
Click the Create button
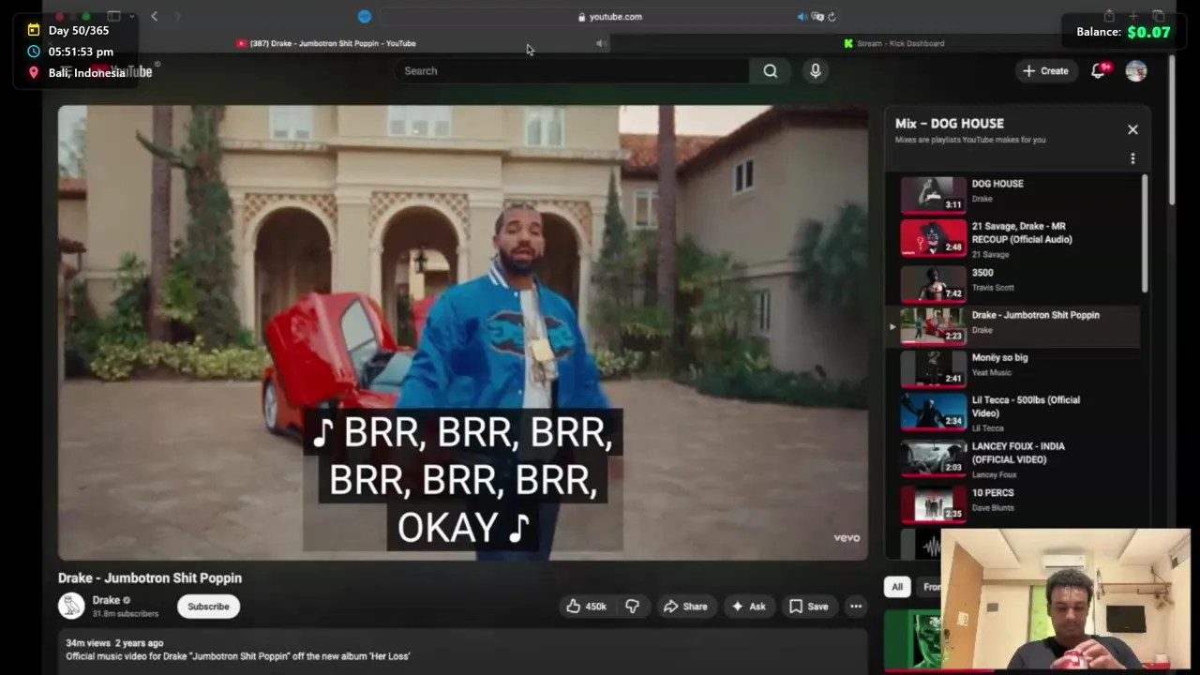pos(1045,71)
